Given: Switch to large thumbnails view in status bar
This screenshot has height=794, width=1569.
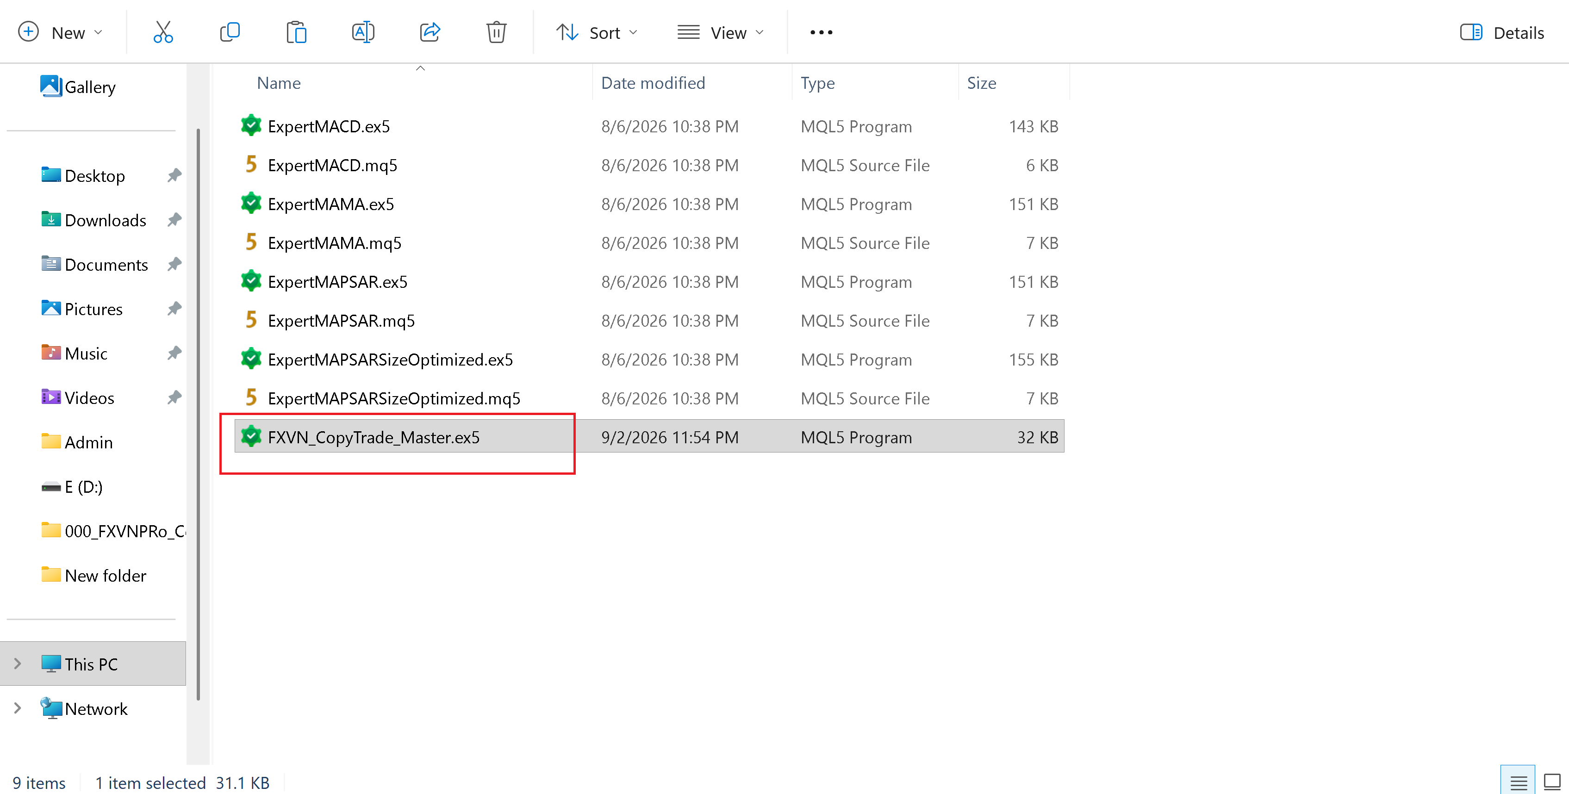Looking at the screenshot, I should [1552, 782].
